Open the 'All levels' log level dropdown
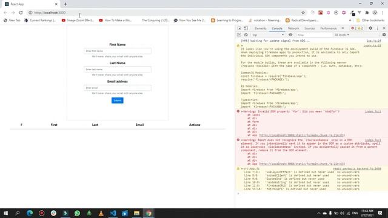The width and height of the screenshot is (388, 218). point(342,35)
